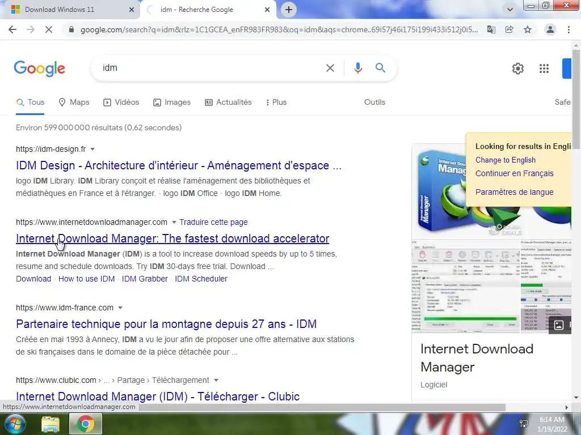The width and height of the screenshot is (581, 435).
Task: Click Chrome icon in taskbar
Action: click(x=86, y=424)
